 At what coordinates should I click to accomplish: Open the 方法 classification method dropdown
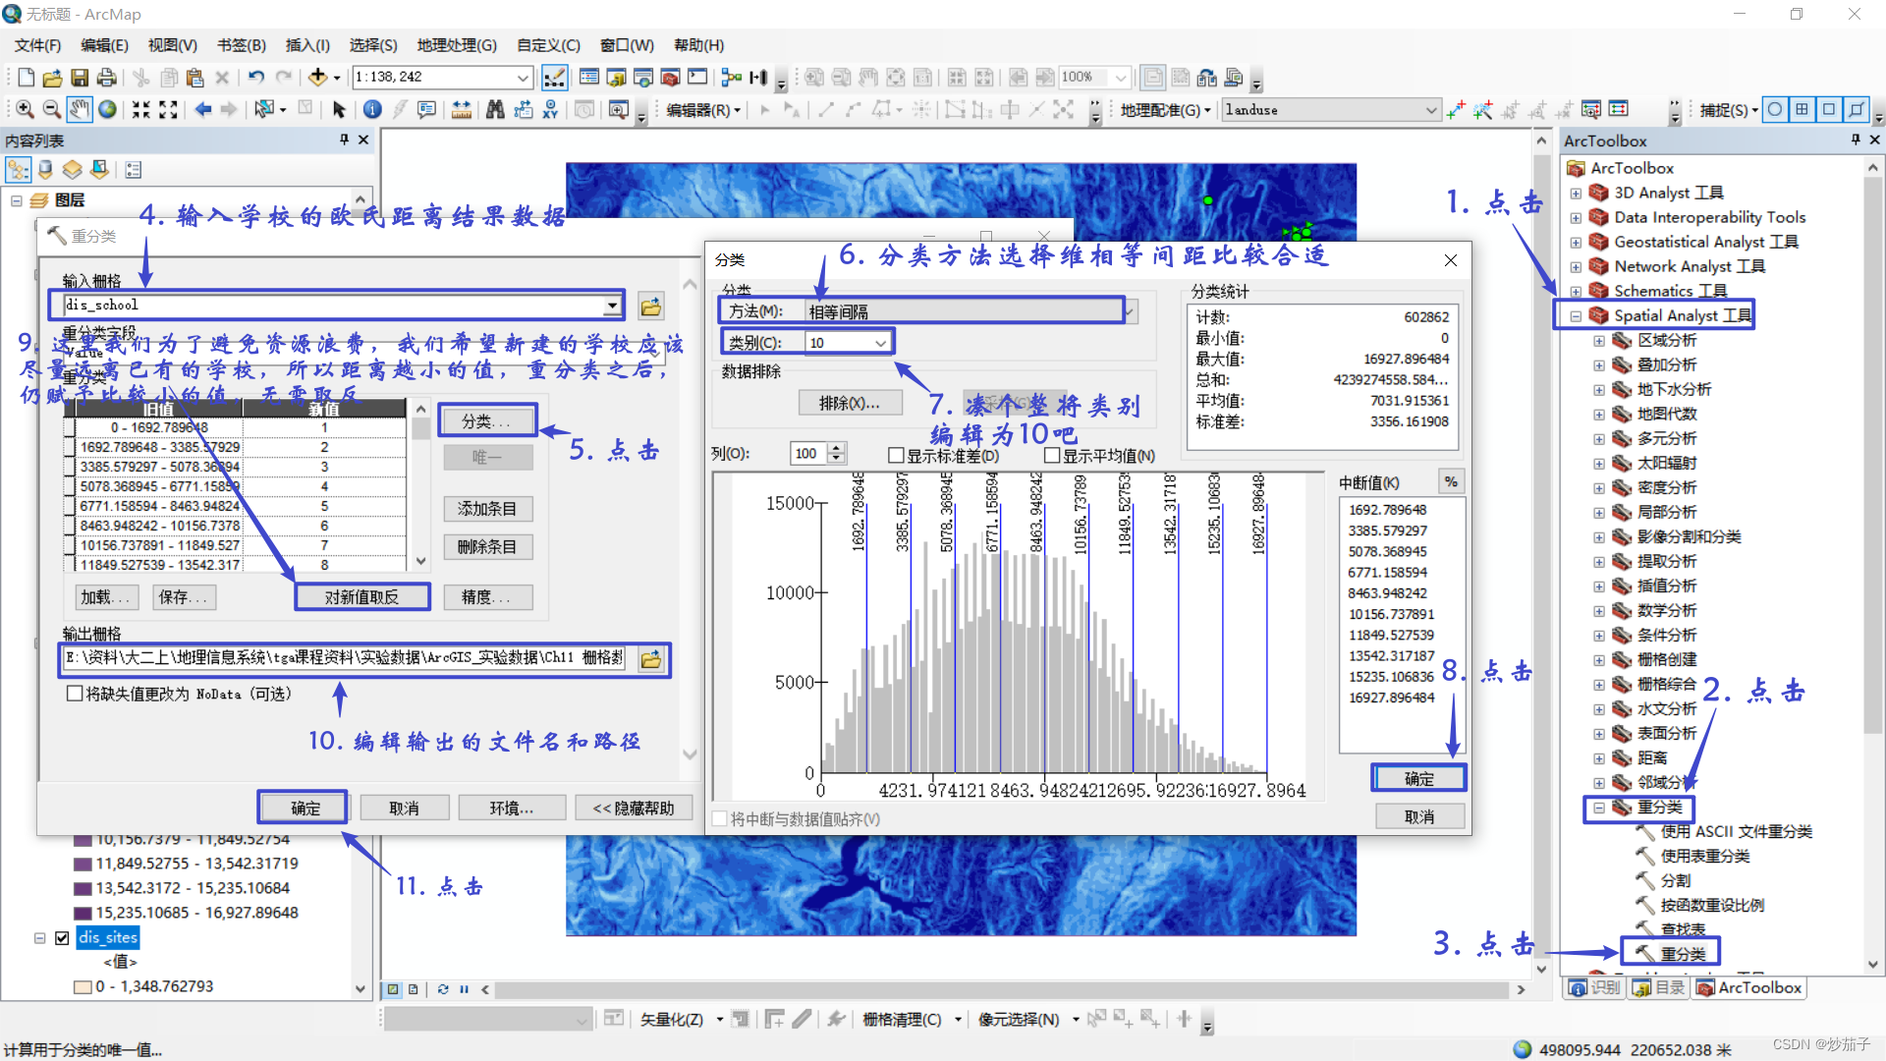[1131, 312]
